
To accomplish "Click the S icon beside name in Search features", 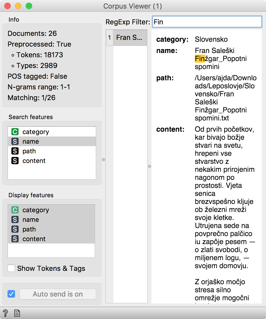I will click(15, 141).
